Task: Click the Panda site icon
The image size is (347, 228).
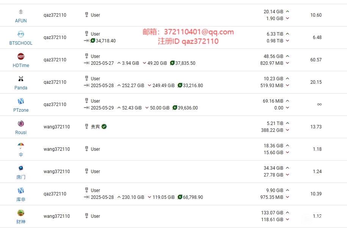Action: (x=21, y=79)
